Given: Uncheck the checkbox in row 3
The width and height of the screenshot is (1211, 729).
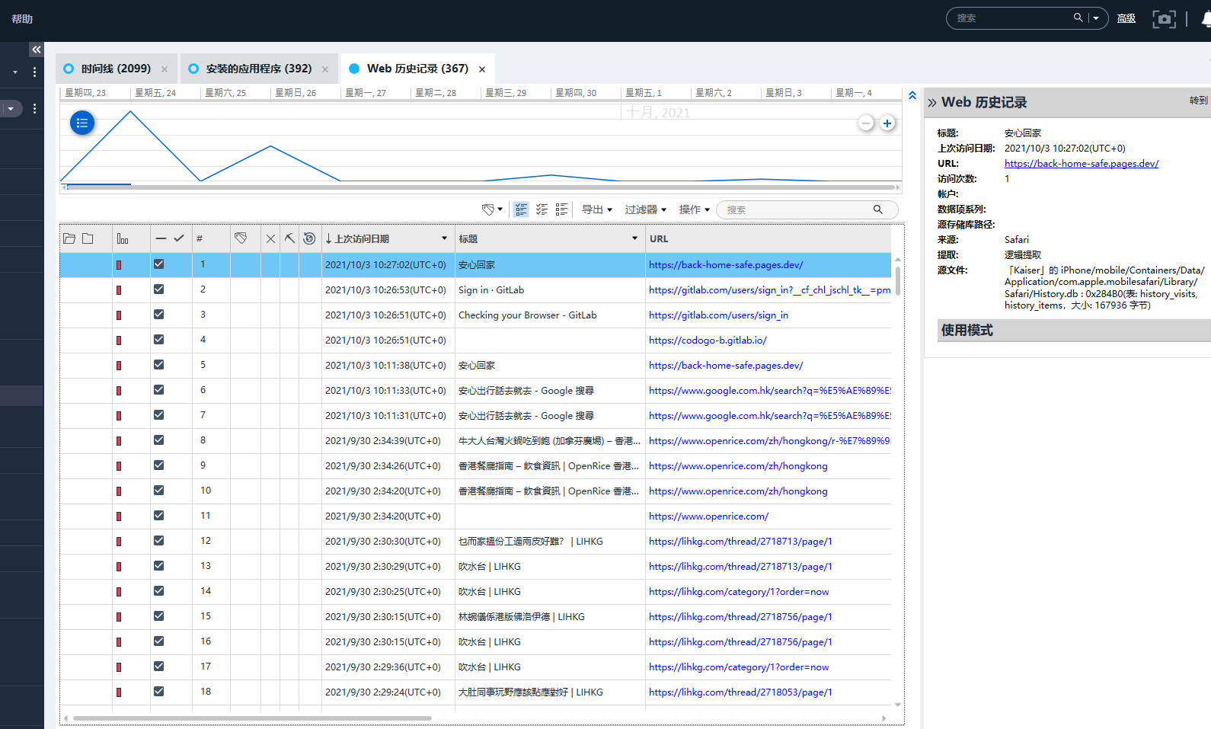Looking at the screenshot, I should 158,315.
